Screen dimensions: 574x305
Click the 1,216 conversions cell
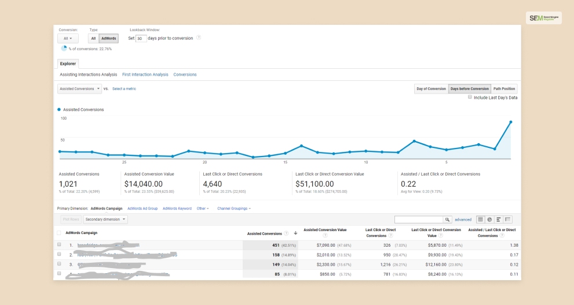386,265
